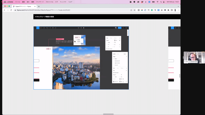Open a new Chrome tab
The height and width of the screenshot is (115, 205).
(39, 6)
